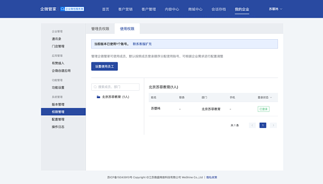Focus the 搜索成员、部门 search field

pyautogui.click(x=115, y=87)
